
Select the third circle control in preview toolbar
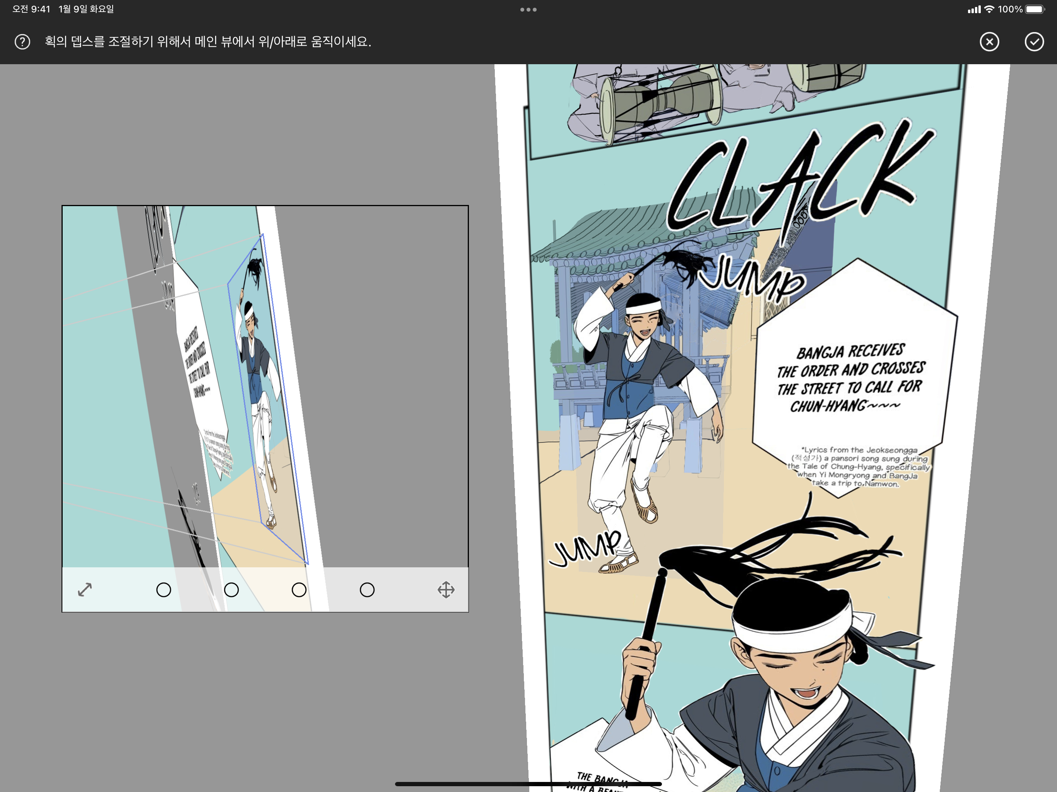299,589
